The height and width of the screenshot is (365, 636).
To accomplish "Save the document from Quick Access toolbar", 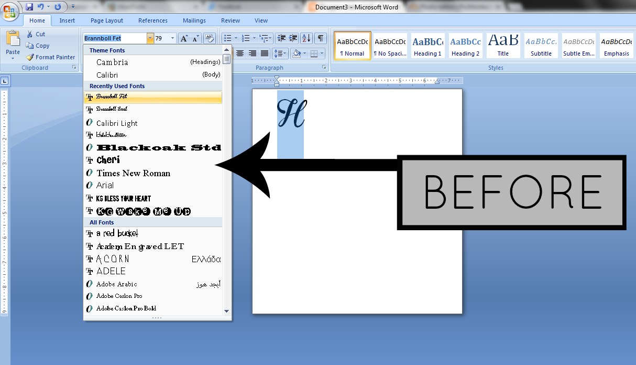I will (29, 7).
